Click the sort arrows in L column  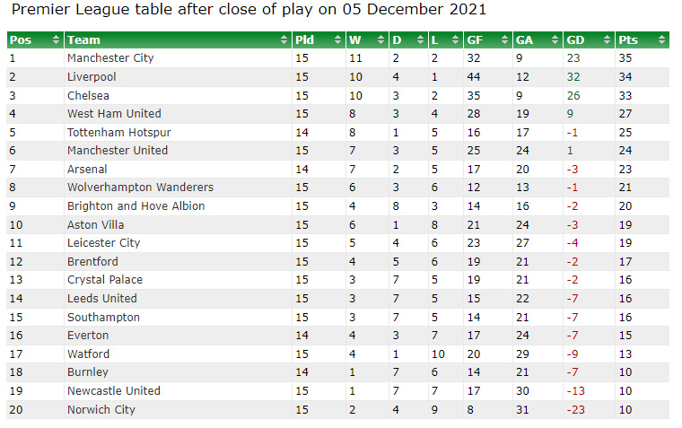click(x=458, y=39)
